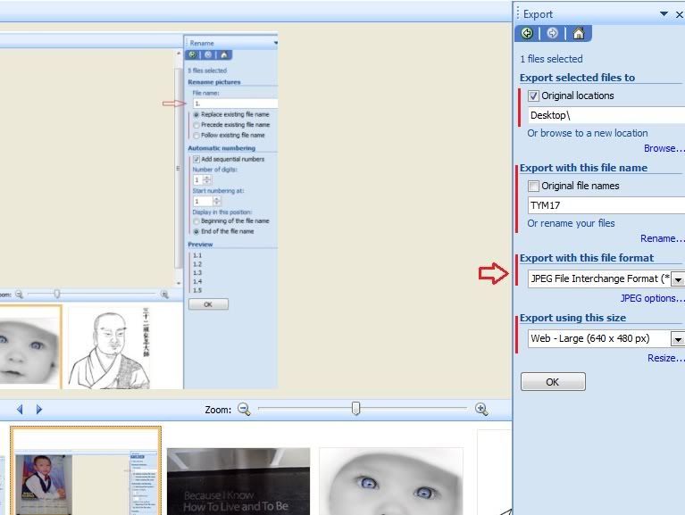This screenshot has height=515, width=685.
Task: Toggle Add sequential numbers checkbox
Action: pyautogui.click(x=196, y=159)
